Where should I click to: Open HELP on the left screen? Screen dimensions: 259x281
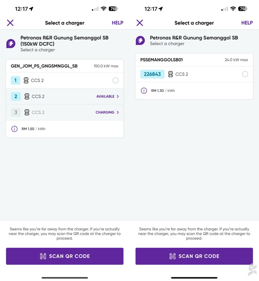[117, 23]
